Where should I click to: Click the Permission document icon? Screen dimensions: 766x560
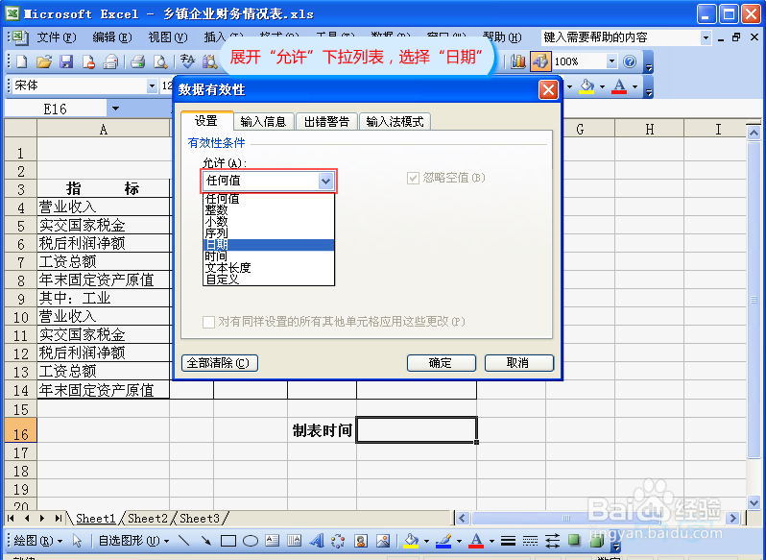(x=88, y=61)
